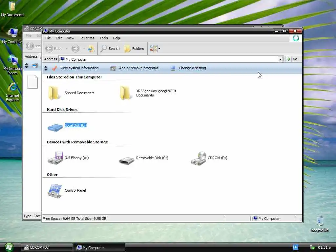336x252 pixels.
Task: Open the Edit menu
Action: (x=59, y=38)
